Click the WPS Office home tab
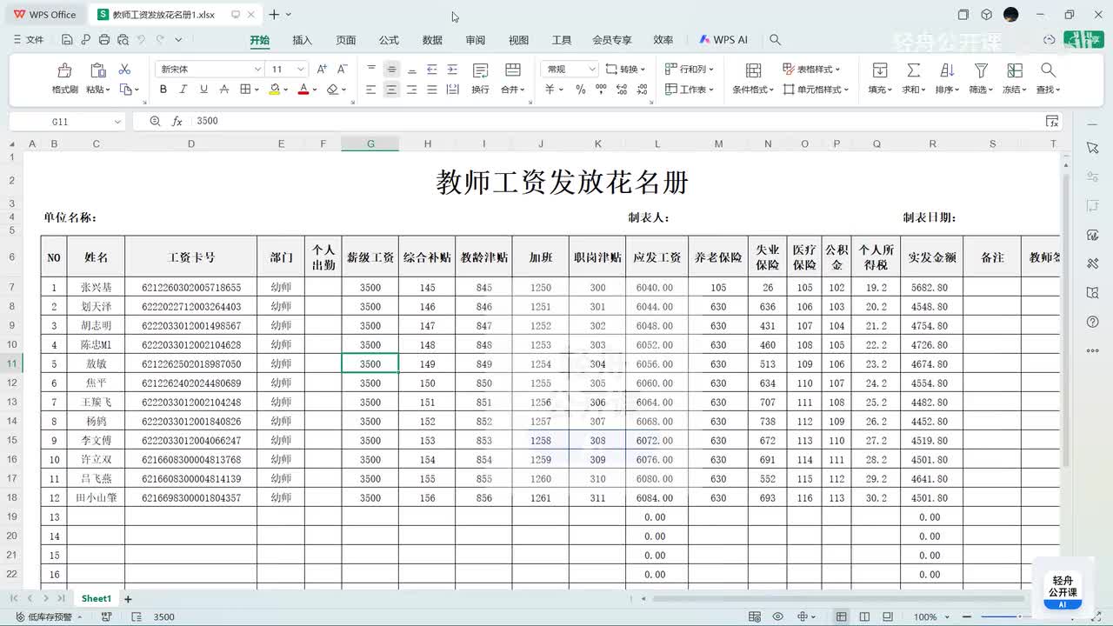Image resolution: width=1113 pixels, height=626 pixels. 45,15
